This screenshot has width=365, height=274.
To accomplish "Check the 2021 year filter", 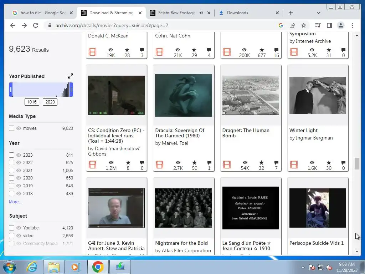I will (11, 170).
